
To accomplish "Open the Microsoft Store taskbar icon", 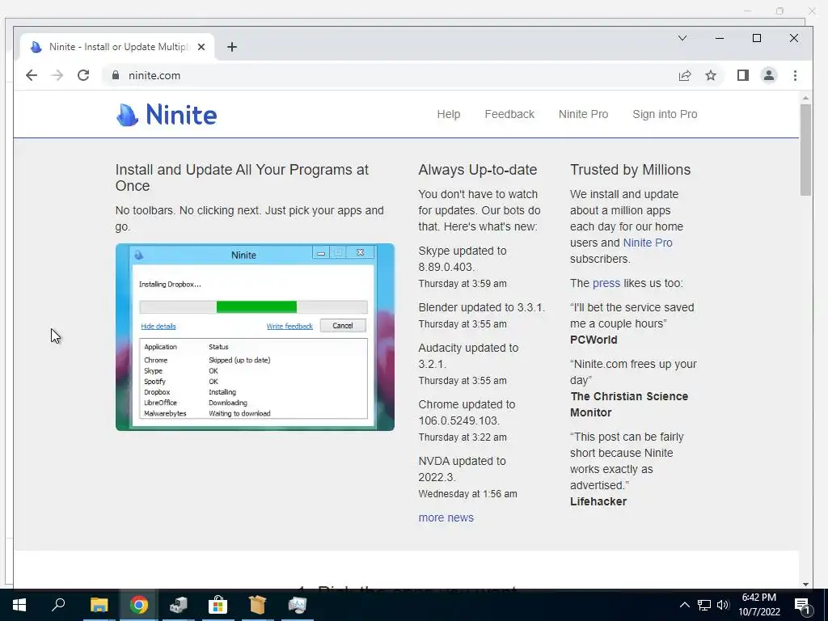I will [218, 605].
